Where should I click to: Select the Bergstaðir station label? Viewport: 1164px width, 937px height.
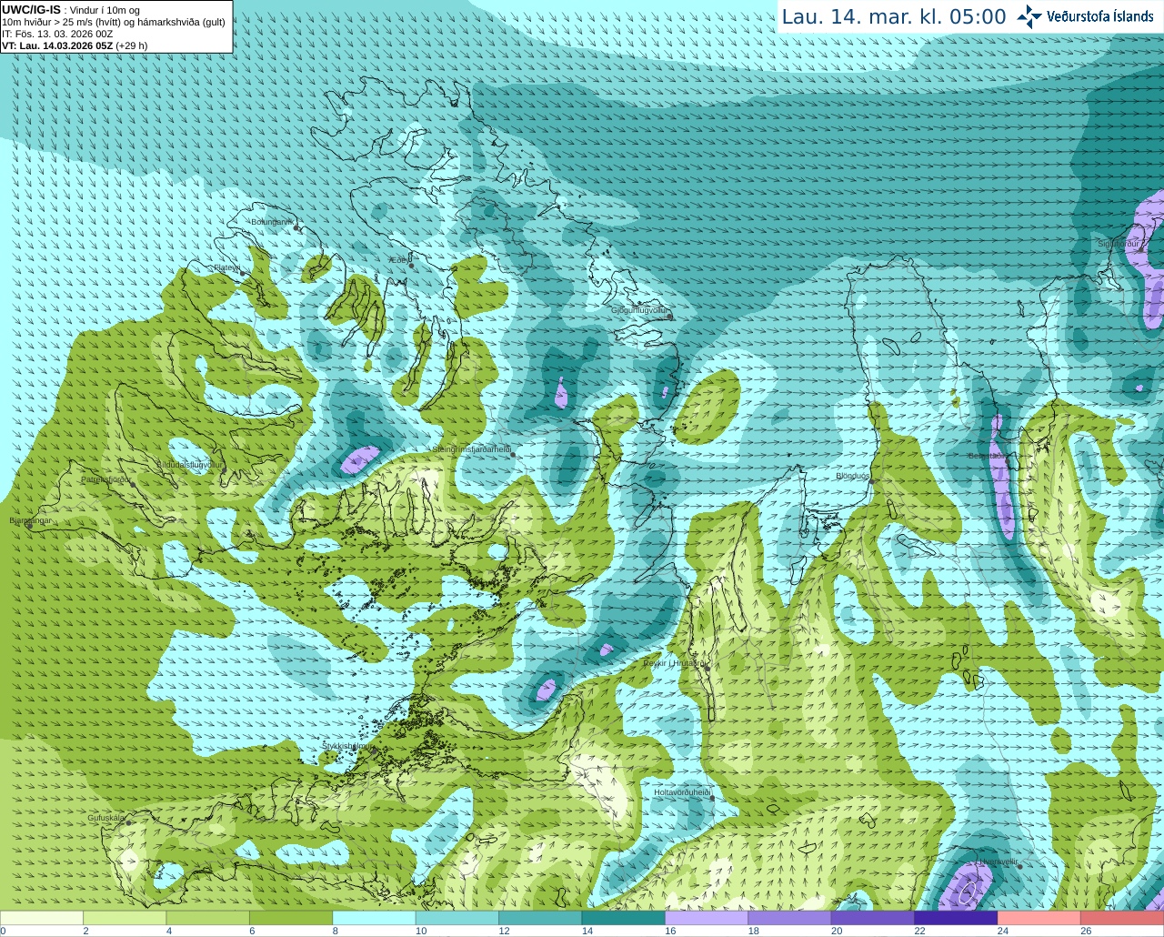click(x=985, y=456)
